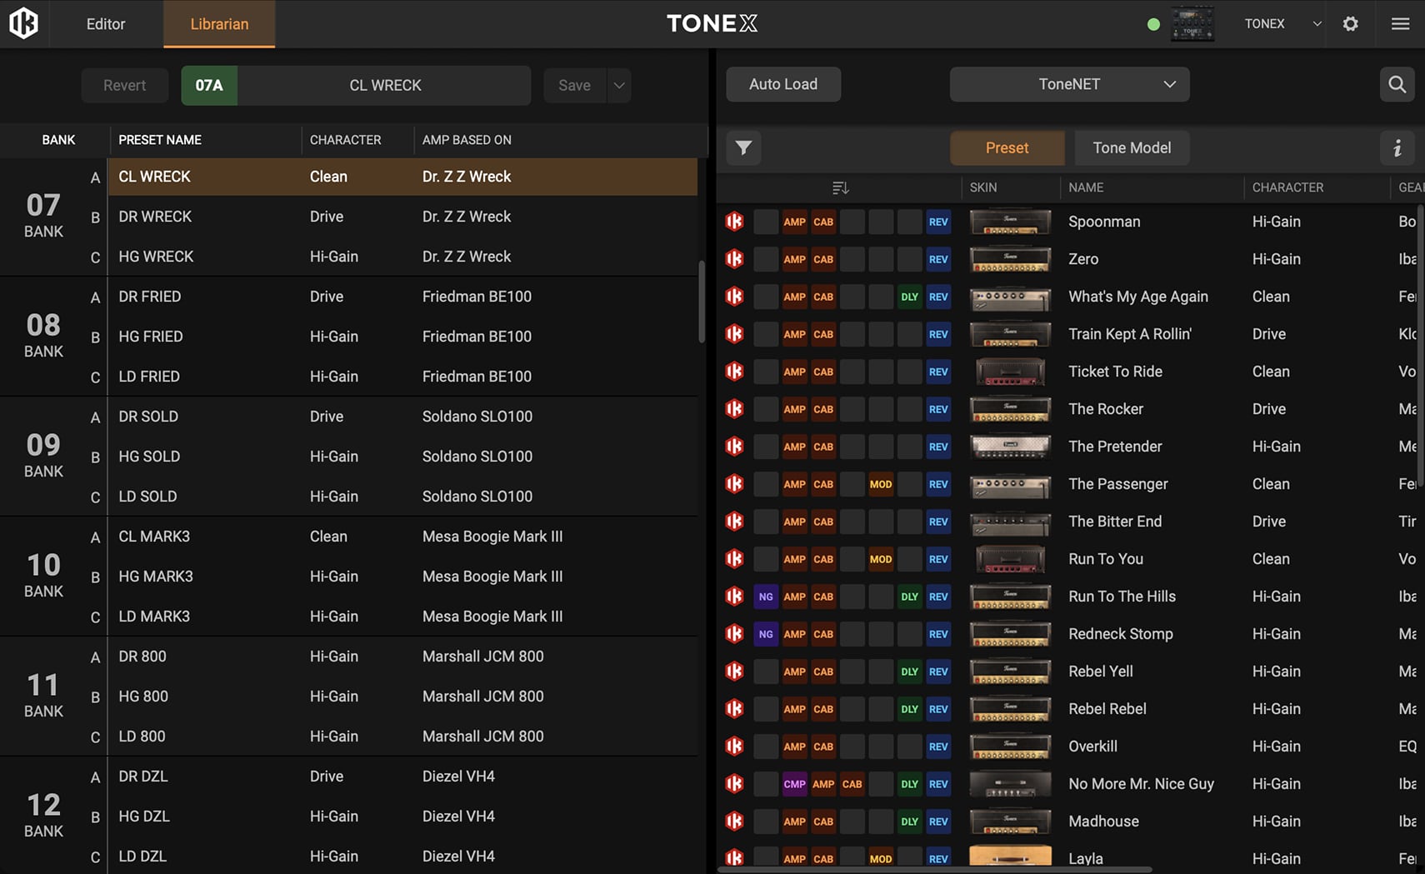Toggle the MOD block on The Passenger
The image size is (1425, 874).
880,484
